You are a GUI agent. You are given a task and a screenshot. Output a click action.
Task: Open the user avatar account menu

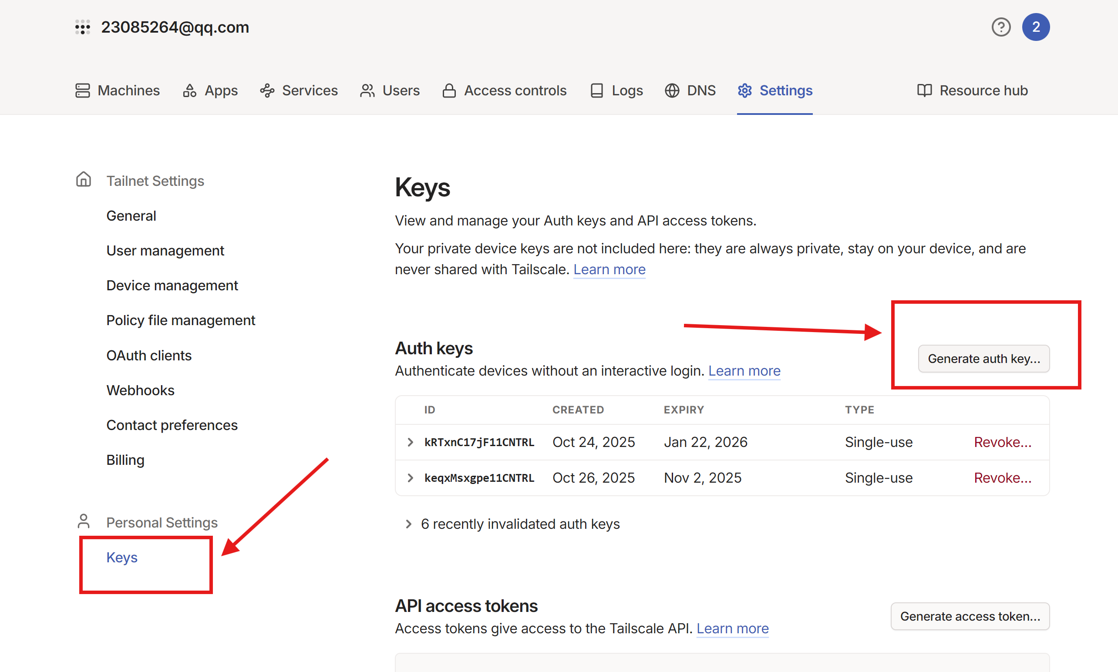tap(1036, 27)
